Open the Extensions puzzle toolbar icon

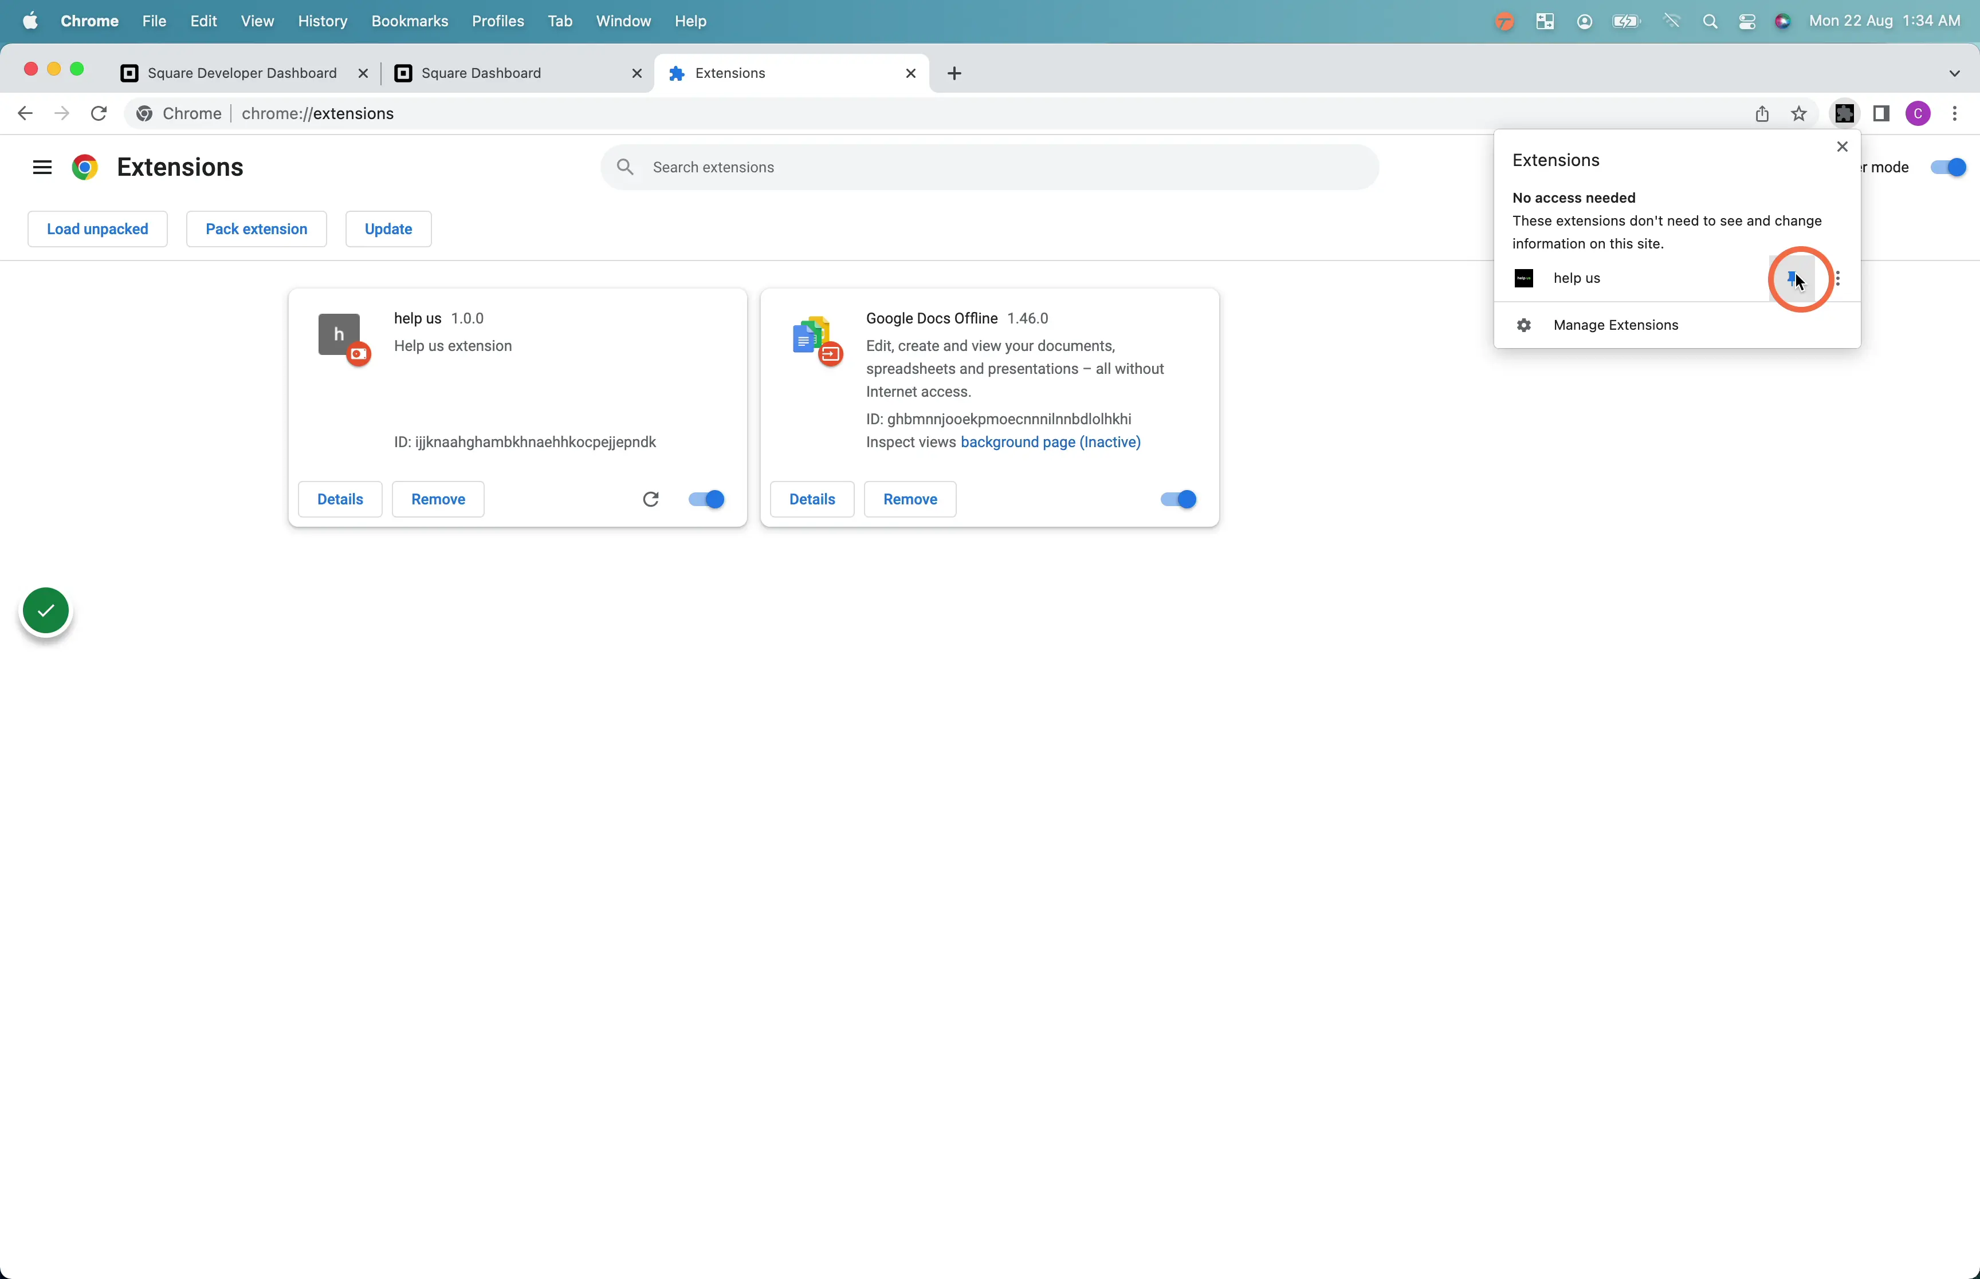click(x=1845, y=114)
